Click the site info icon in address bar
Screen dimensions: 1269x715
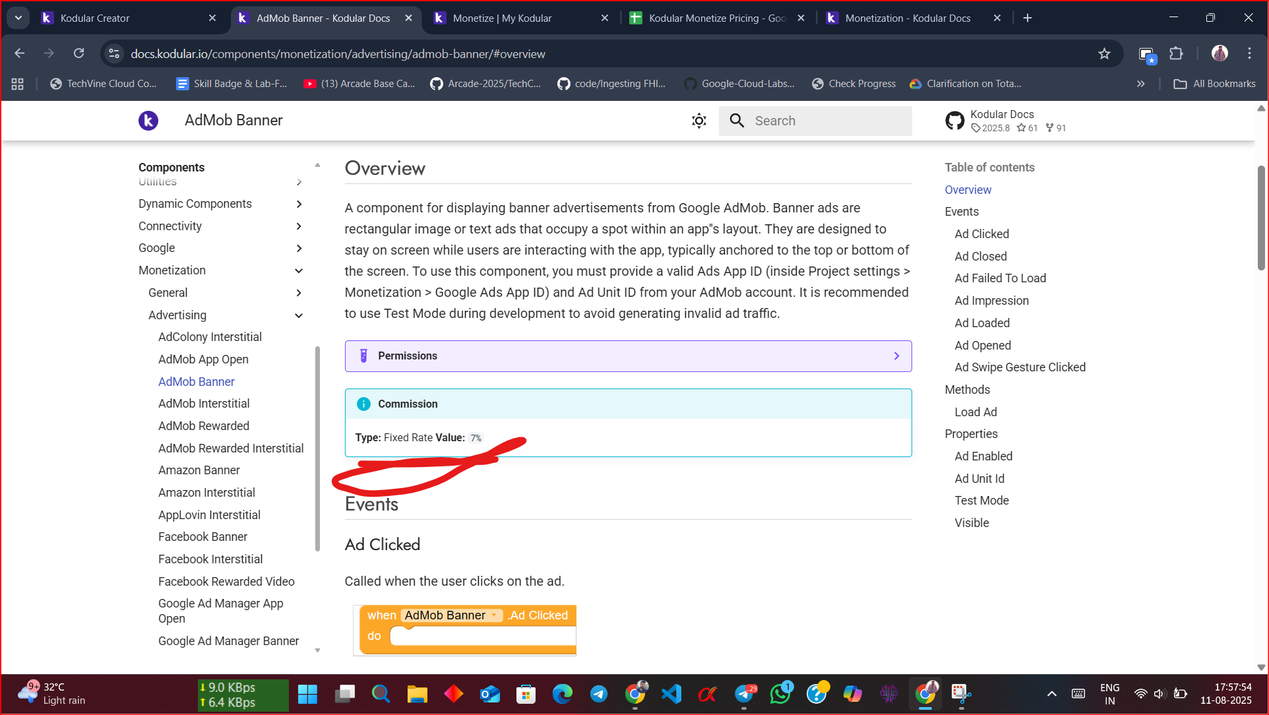point(114,53)
